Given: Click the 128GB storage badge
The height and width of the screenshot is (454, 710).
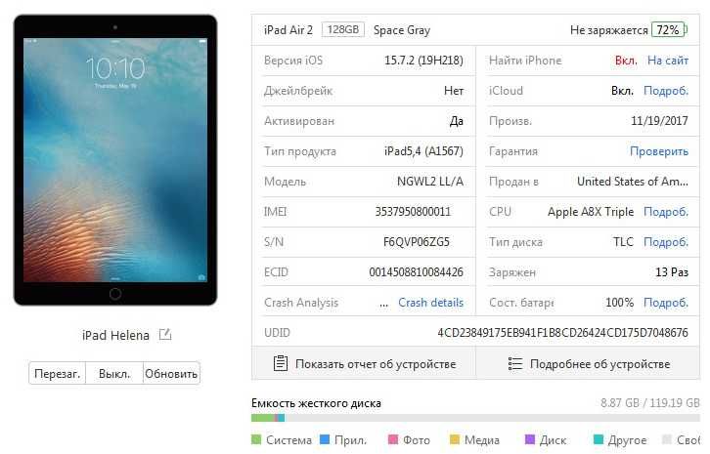Looking at the screenshot, I should (x=342, y=29).
